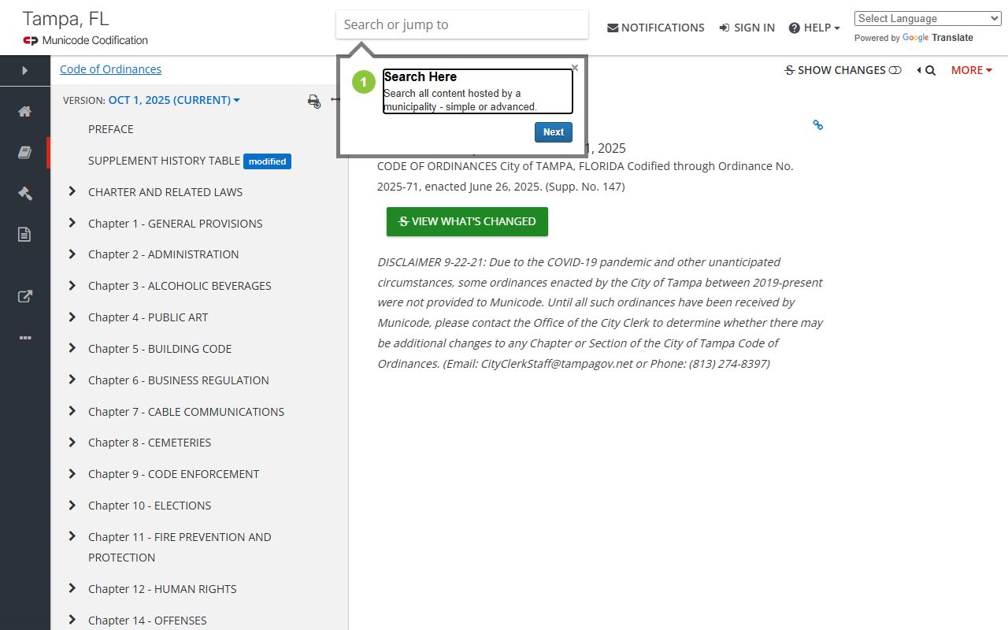Click the print/download icon beside the version
This screenshot has height=630, width=1008.
[x=314, y=101]
